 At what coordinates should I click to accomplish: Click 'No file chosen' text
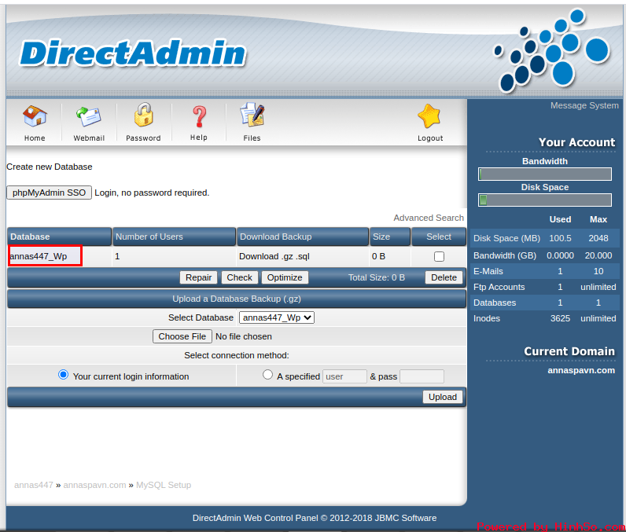click(x=244, y=336)
